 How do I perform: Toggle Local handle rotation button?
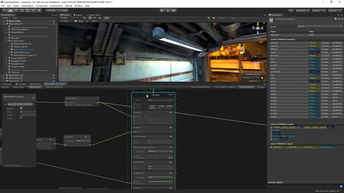coord(63,11)
